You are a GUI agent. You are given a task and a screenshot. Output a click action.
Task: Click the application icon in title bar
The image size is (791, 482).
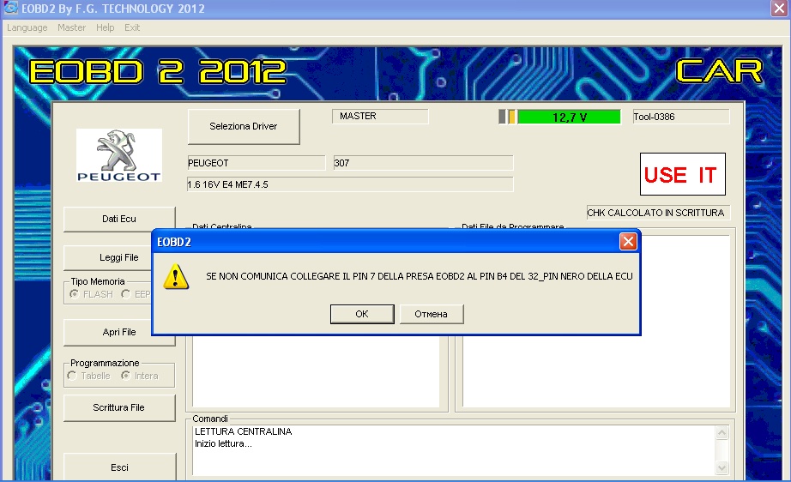10,8
